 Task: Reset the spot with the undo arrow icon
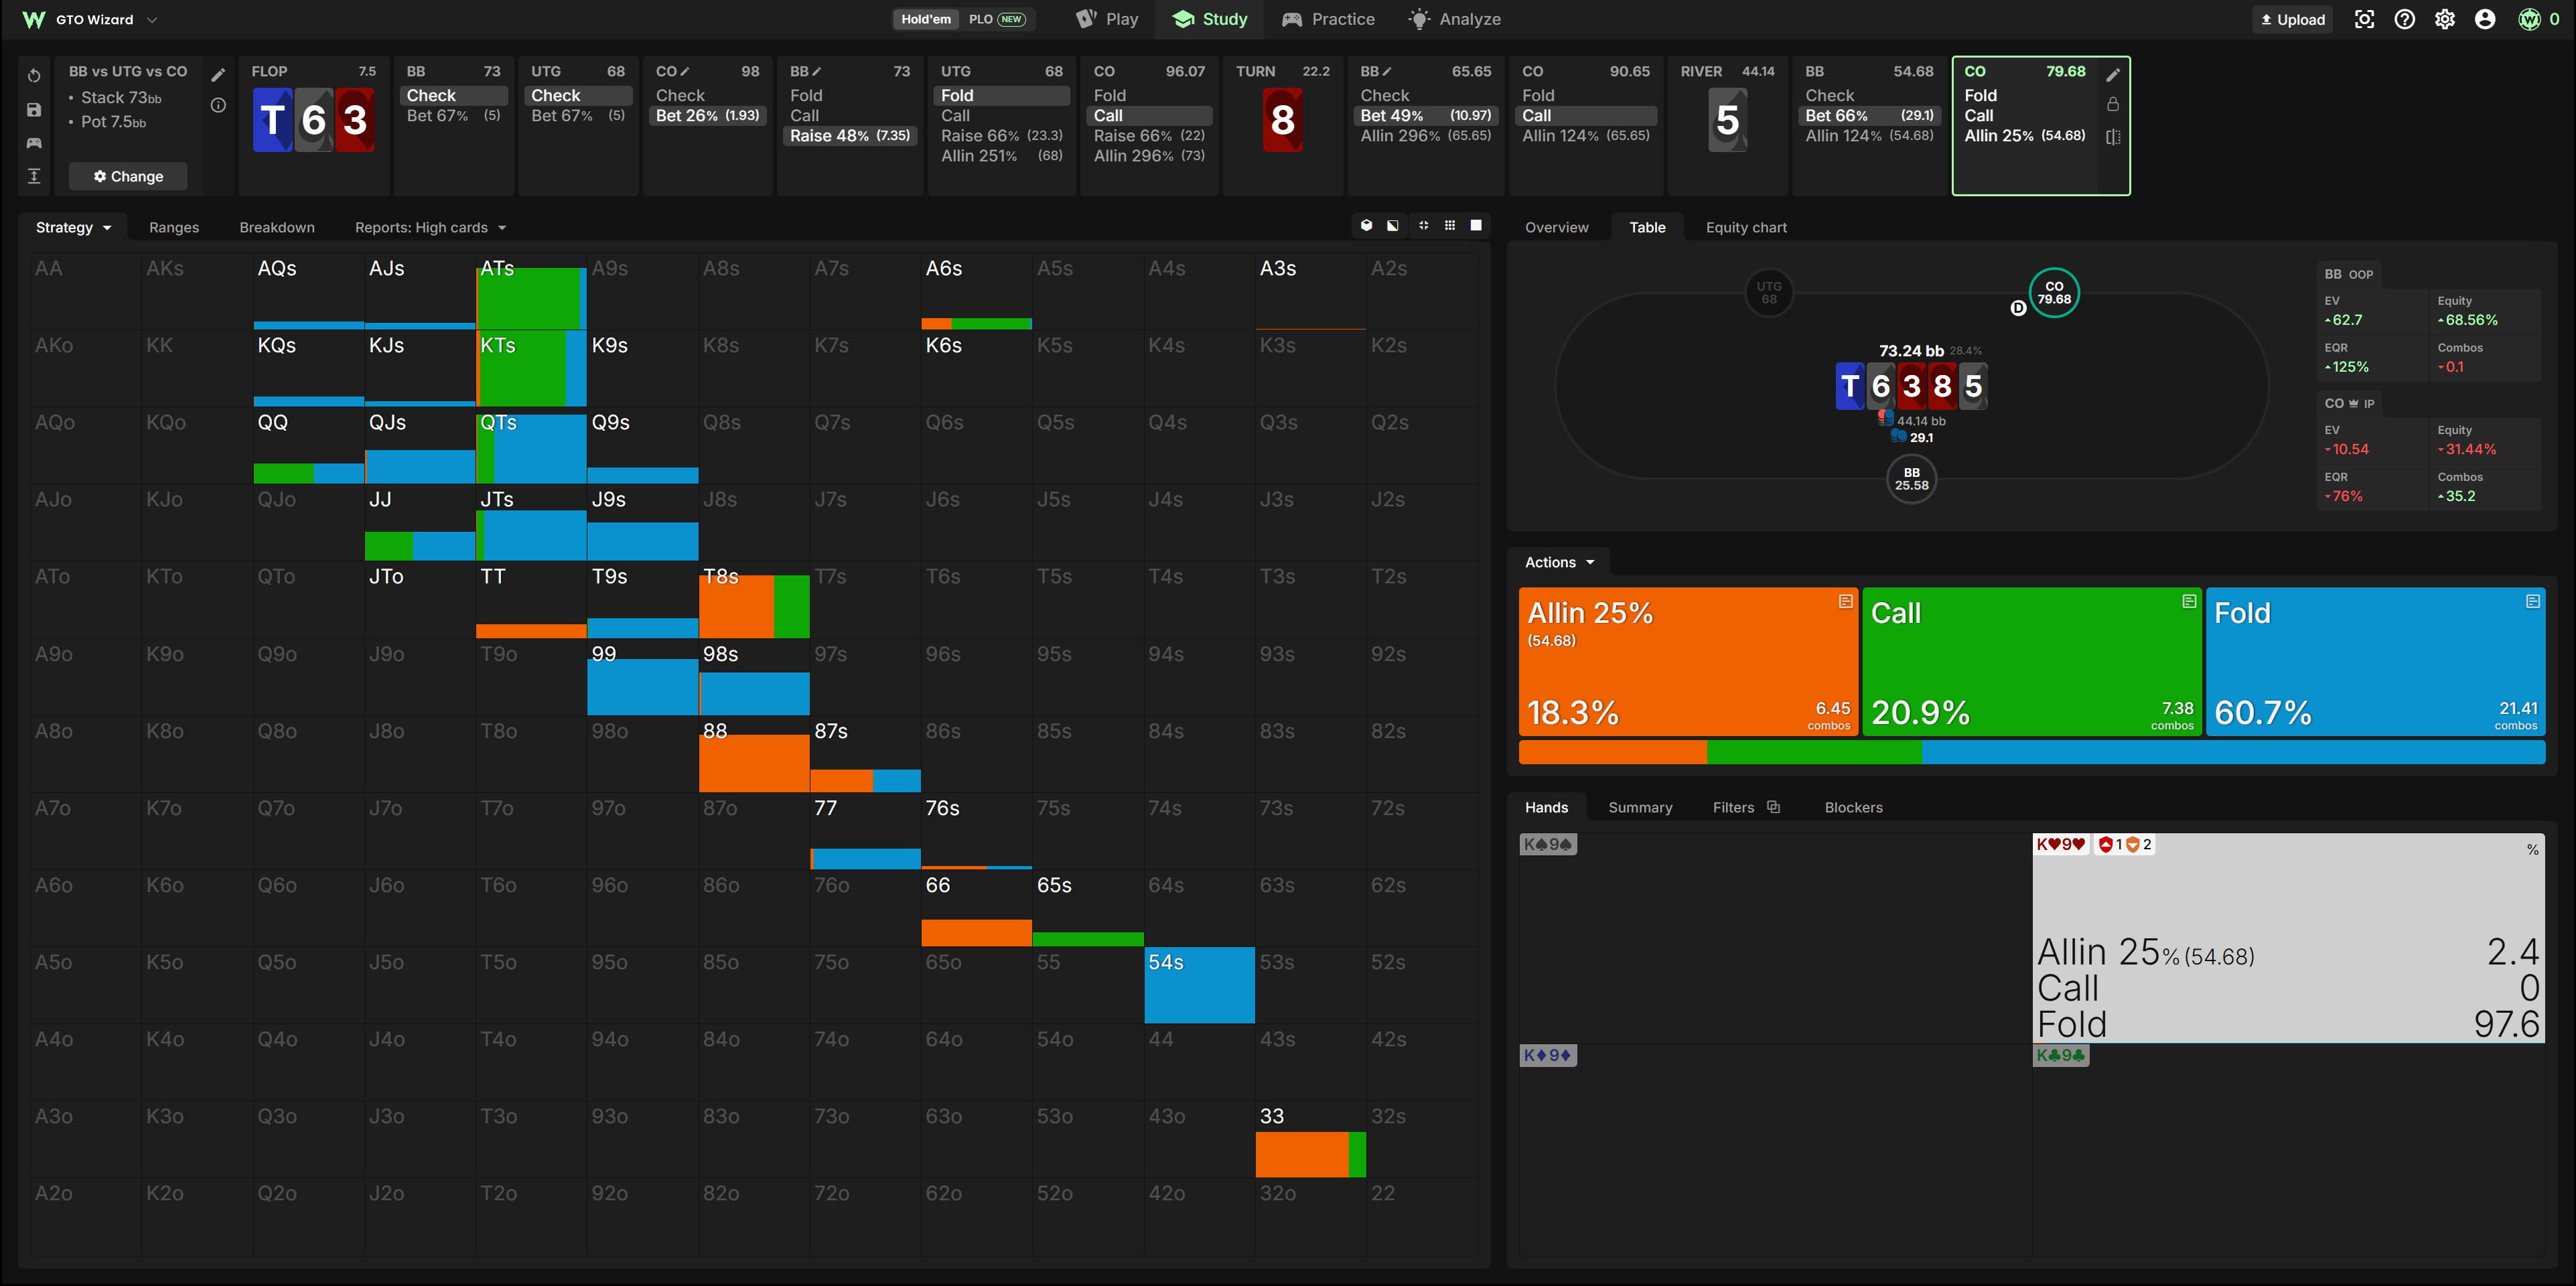(34, 76)
